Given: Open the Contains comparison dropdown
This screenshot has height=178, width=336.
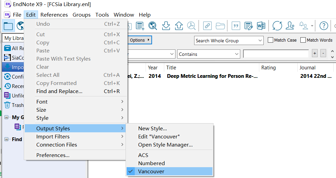Looking at the screenshot, I should coord(209,54).
